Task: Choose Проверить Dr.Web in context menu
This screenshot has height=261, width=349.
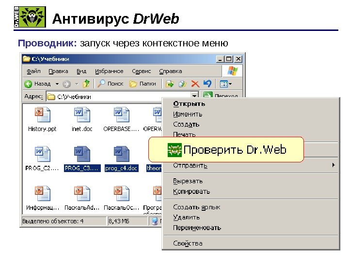Action: (226, 149)
